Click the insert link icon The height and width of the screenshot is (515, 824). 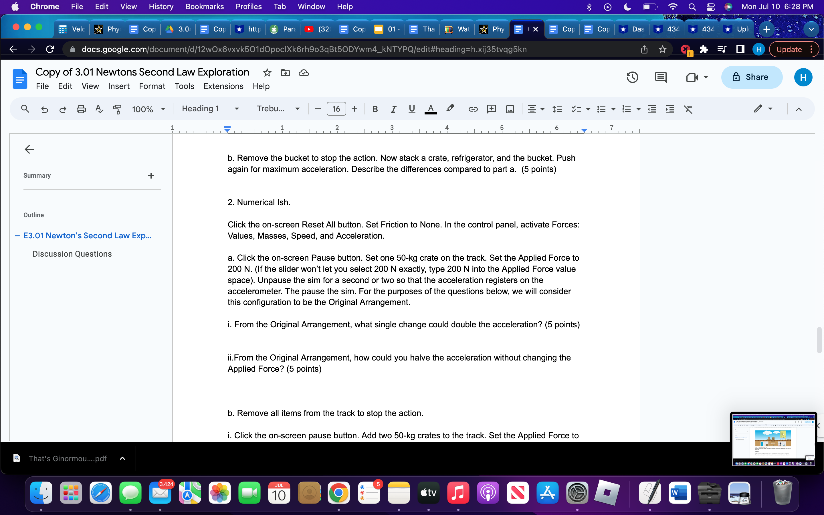point(473,109)
